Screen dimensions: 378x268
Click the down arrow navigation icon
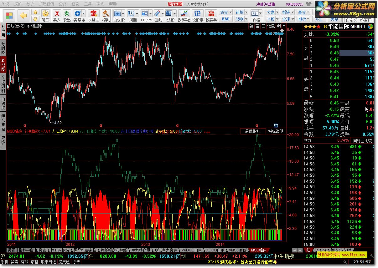[x=35, y=19]
